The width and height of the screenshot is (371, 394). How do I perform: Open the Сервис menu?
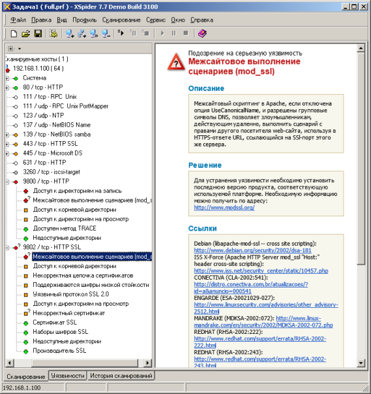pos(156,20)
